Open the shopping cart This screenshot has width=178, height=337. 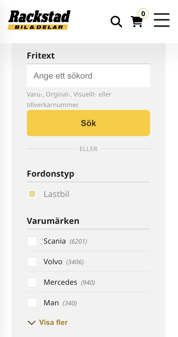click(137, 22)
